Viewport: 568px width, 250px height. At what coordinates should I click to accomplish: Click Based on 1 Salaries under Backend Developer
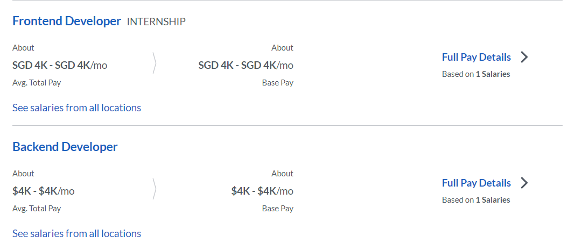click(x=476, y=200)
